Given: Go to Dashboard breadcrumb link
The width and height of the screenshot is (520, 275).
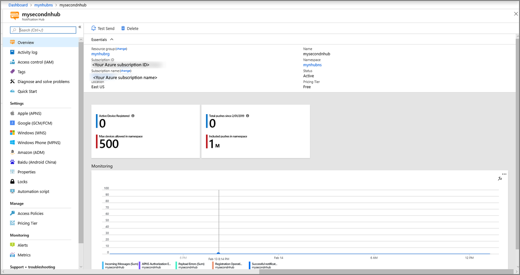Looking at the screenshot, I should pyautogui.click(x=18, y=5).
